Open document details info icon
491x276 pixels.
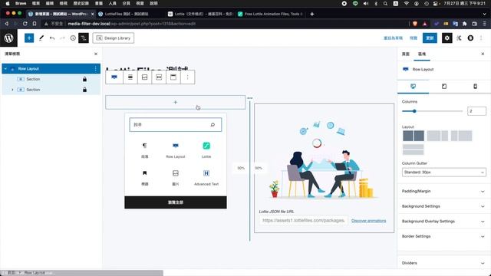point(73,38)
